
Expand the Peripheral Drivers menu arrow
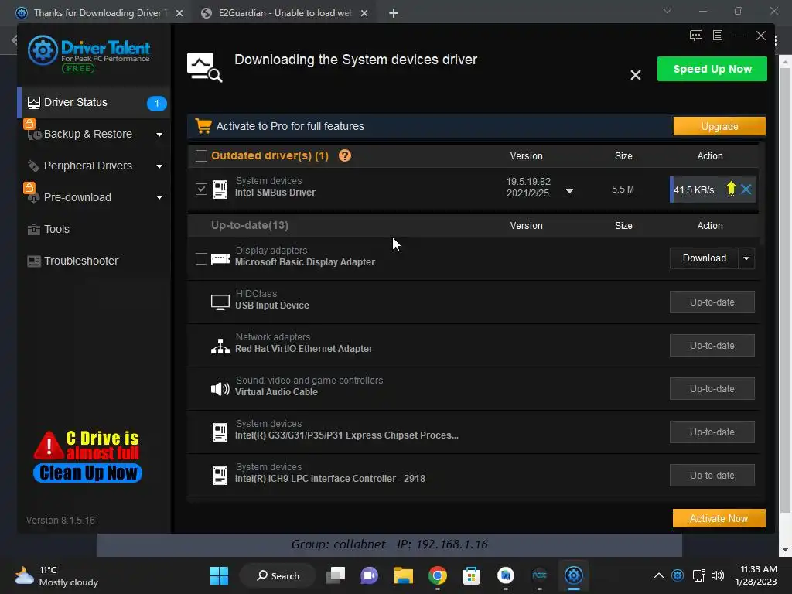point(159,166)
